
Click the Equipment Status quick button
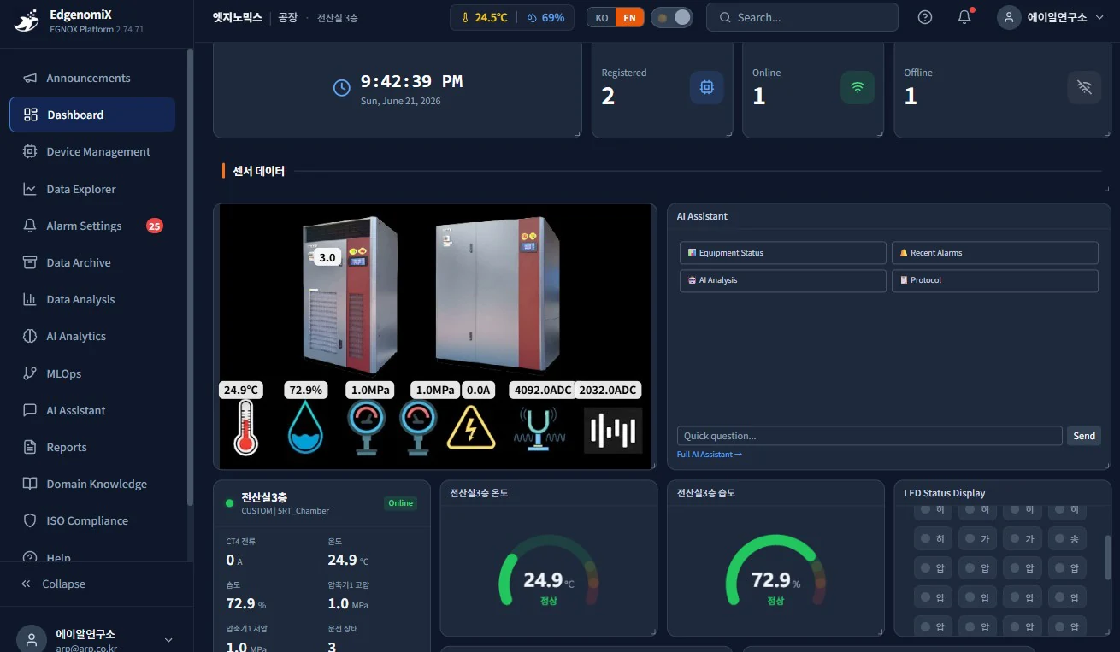(x=783, y=253)
